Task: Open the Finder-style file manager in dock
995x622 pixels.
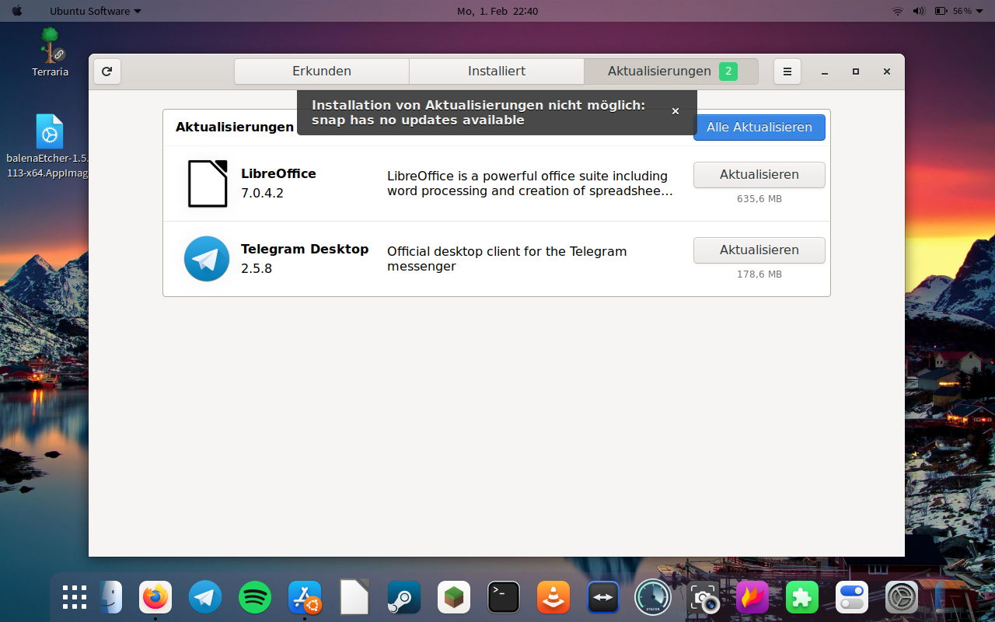Action: pyautogui.click(x=110, y=597)
